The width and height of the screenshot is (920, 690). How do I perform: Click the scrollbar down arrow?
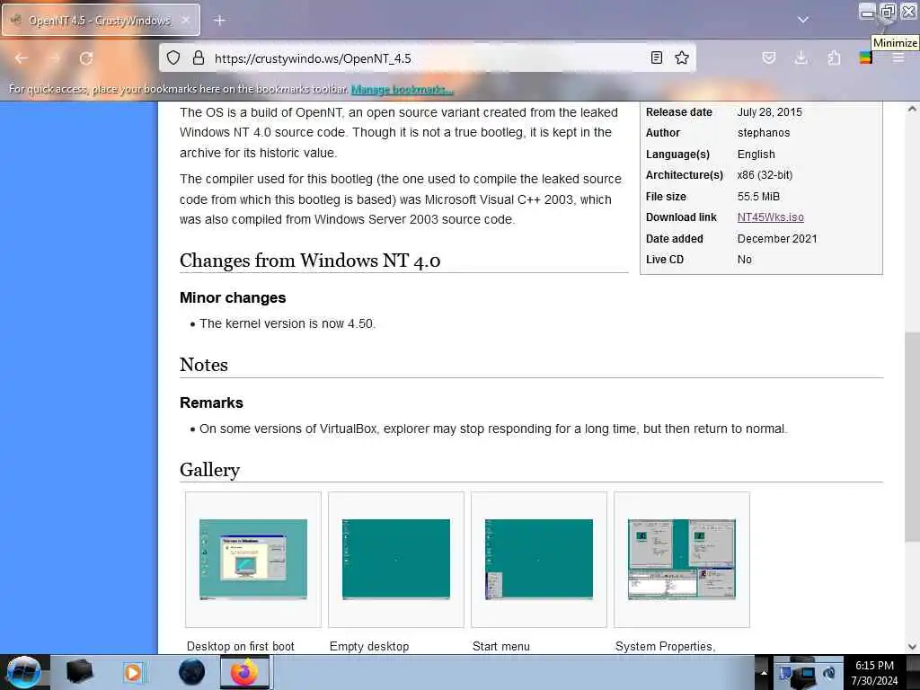tap(912, 647)
